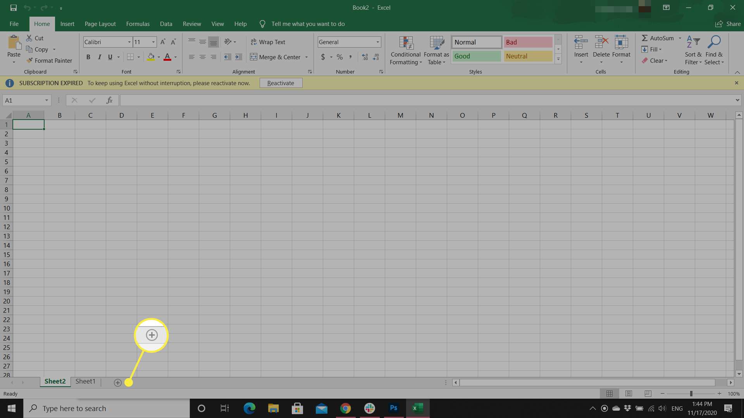Image resolution: width=744 pixels, height=418 pixels.
Task: Click the Sheet2 tab label
Action: point(55,382)
